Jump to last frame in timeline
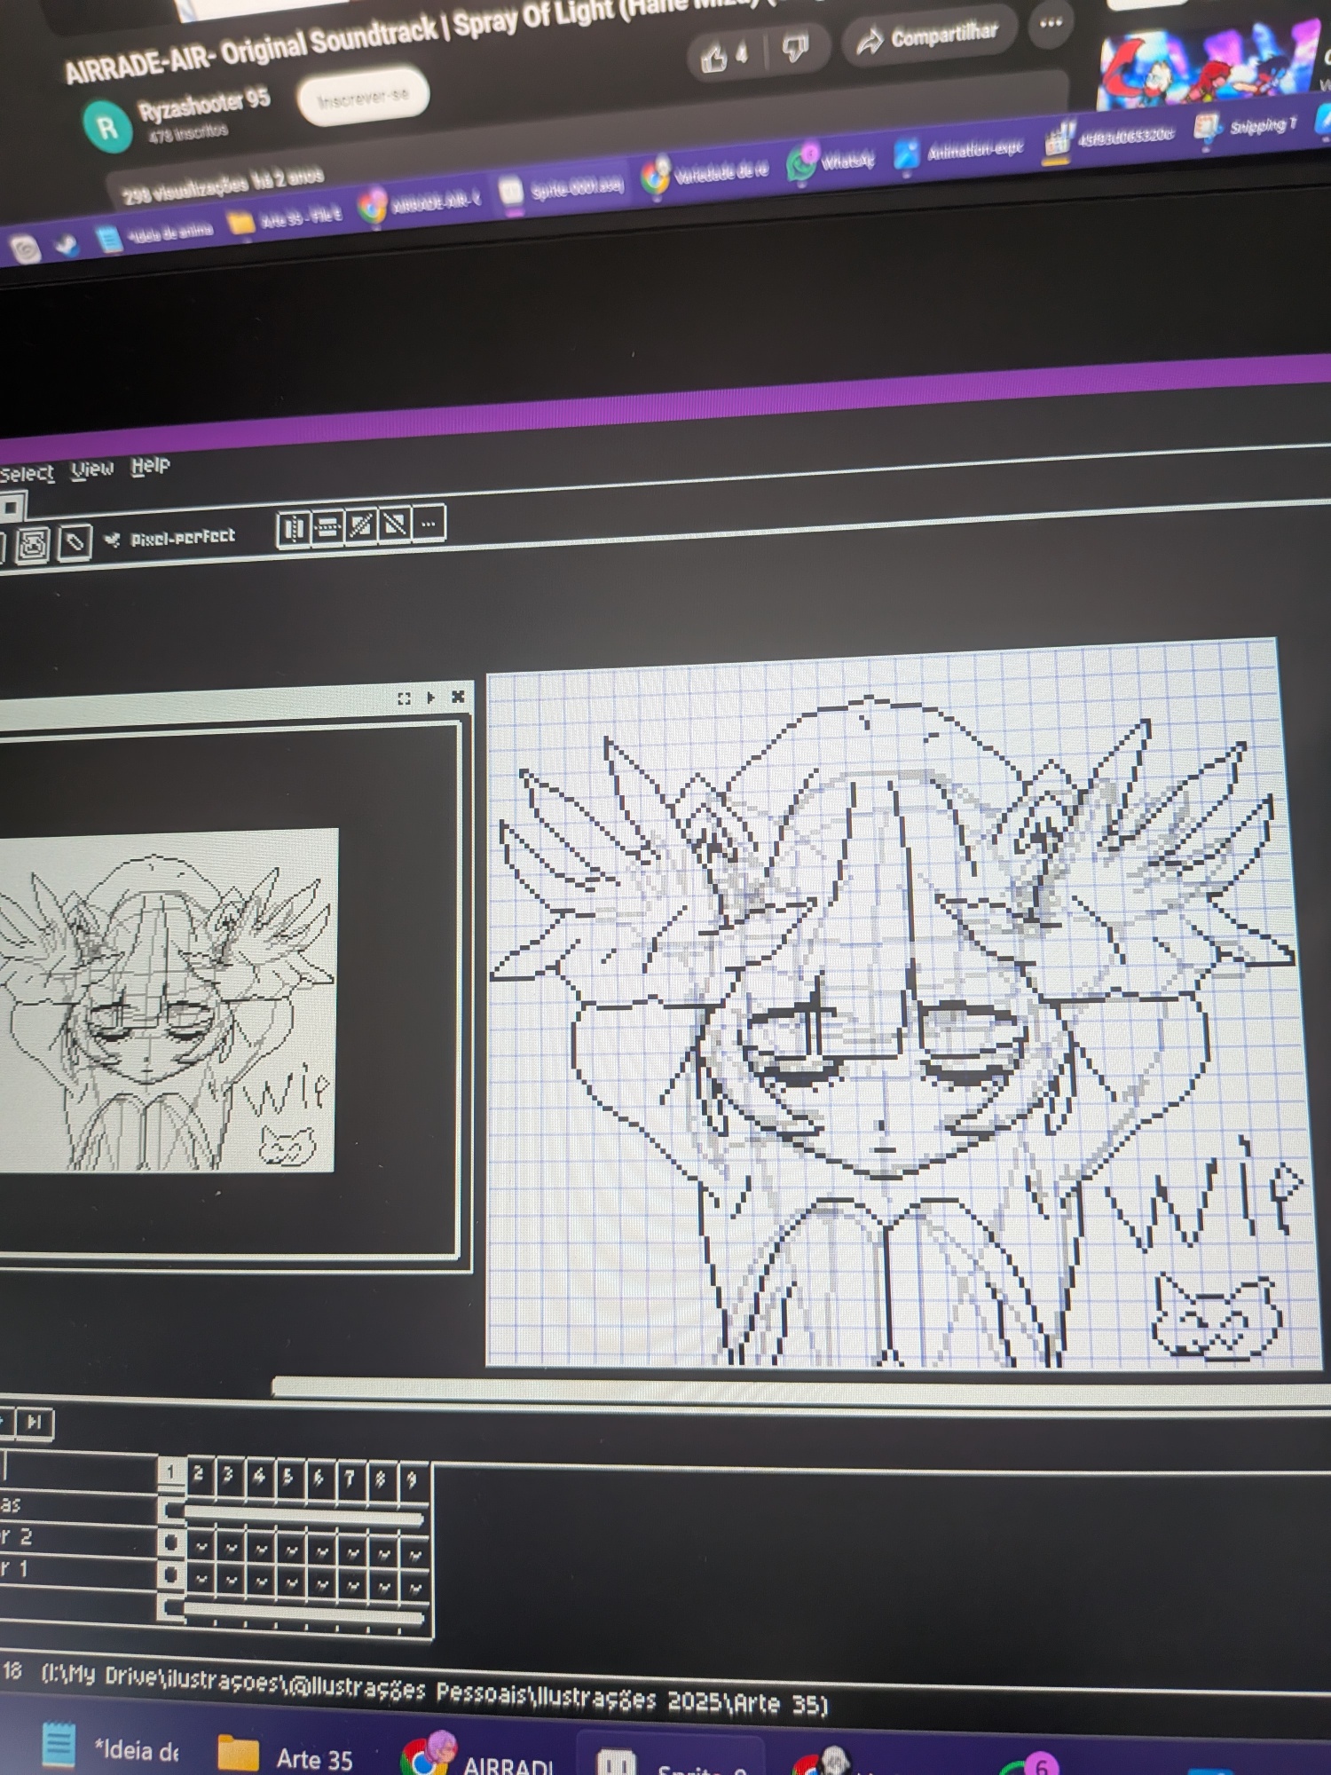 pos(35,1423)
